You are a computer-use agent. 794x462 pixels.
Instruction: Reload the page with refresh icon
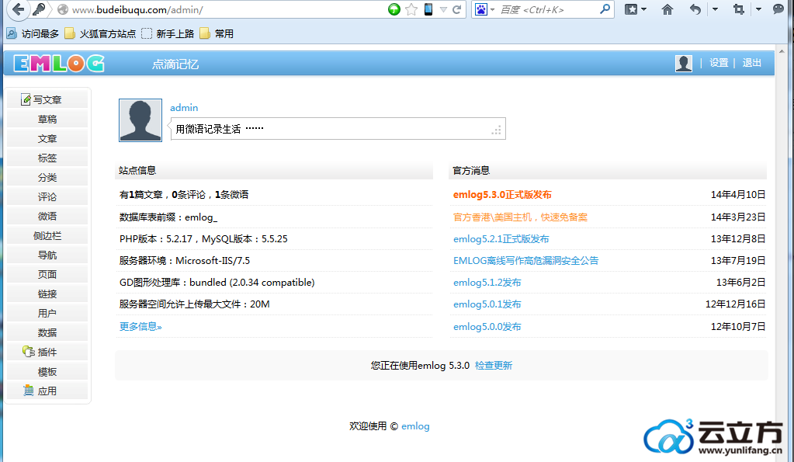[x=456, y=9]
